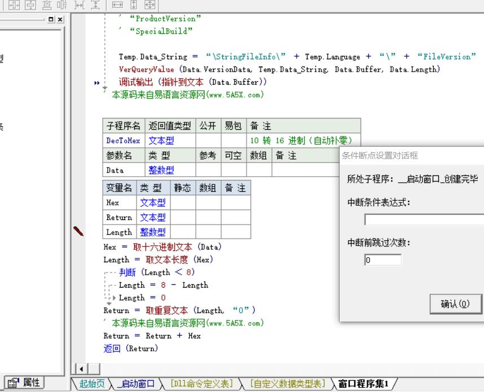Click the make same width toolbar icon

point(117,5)
